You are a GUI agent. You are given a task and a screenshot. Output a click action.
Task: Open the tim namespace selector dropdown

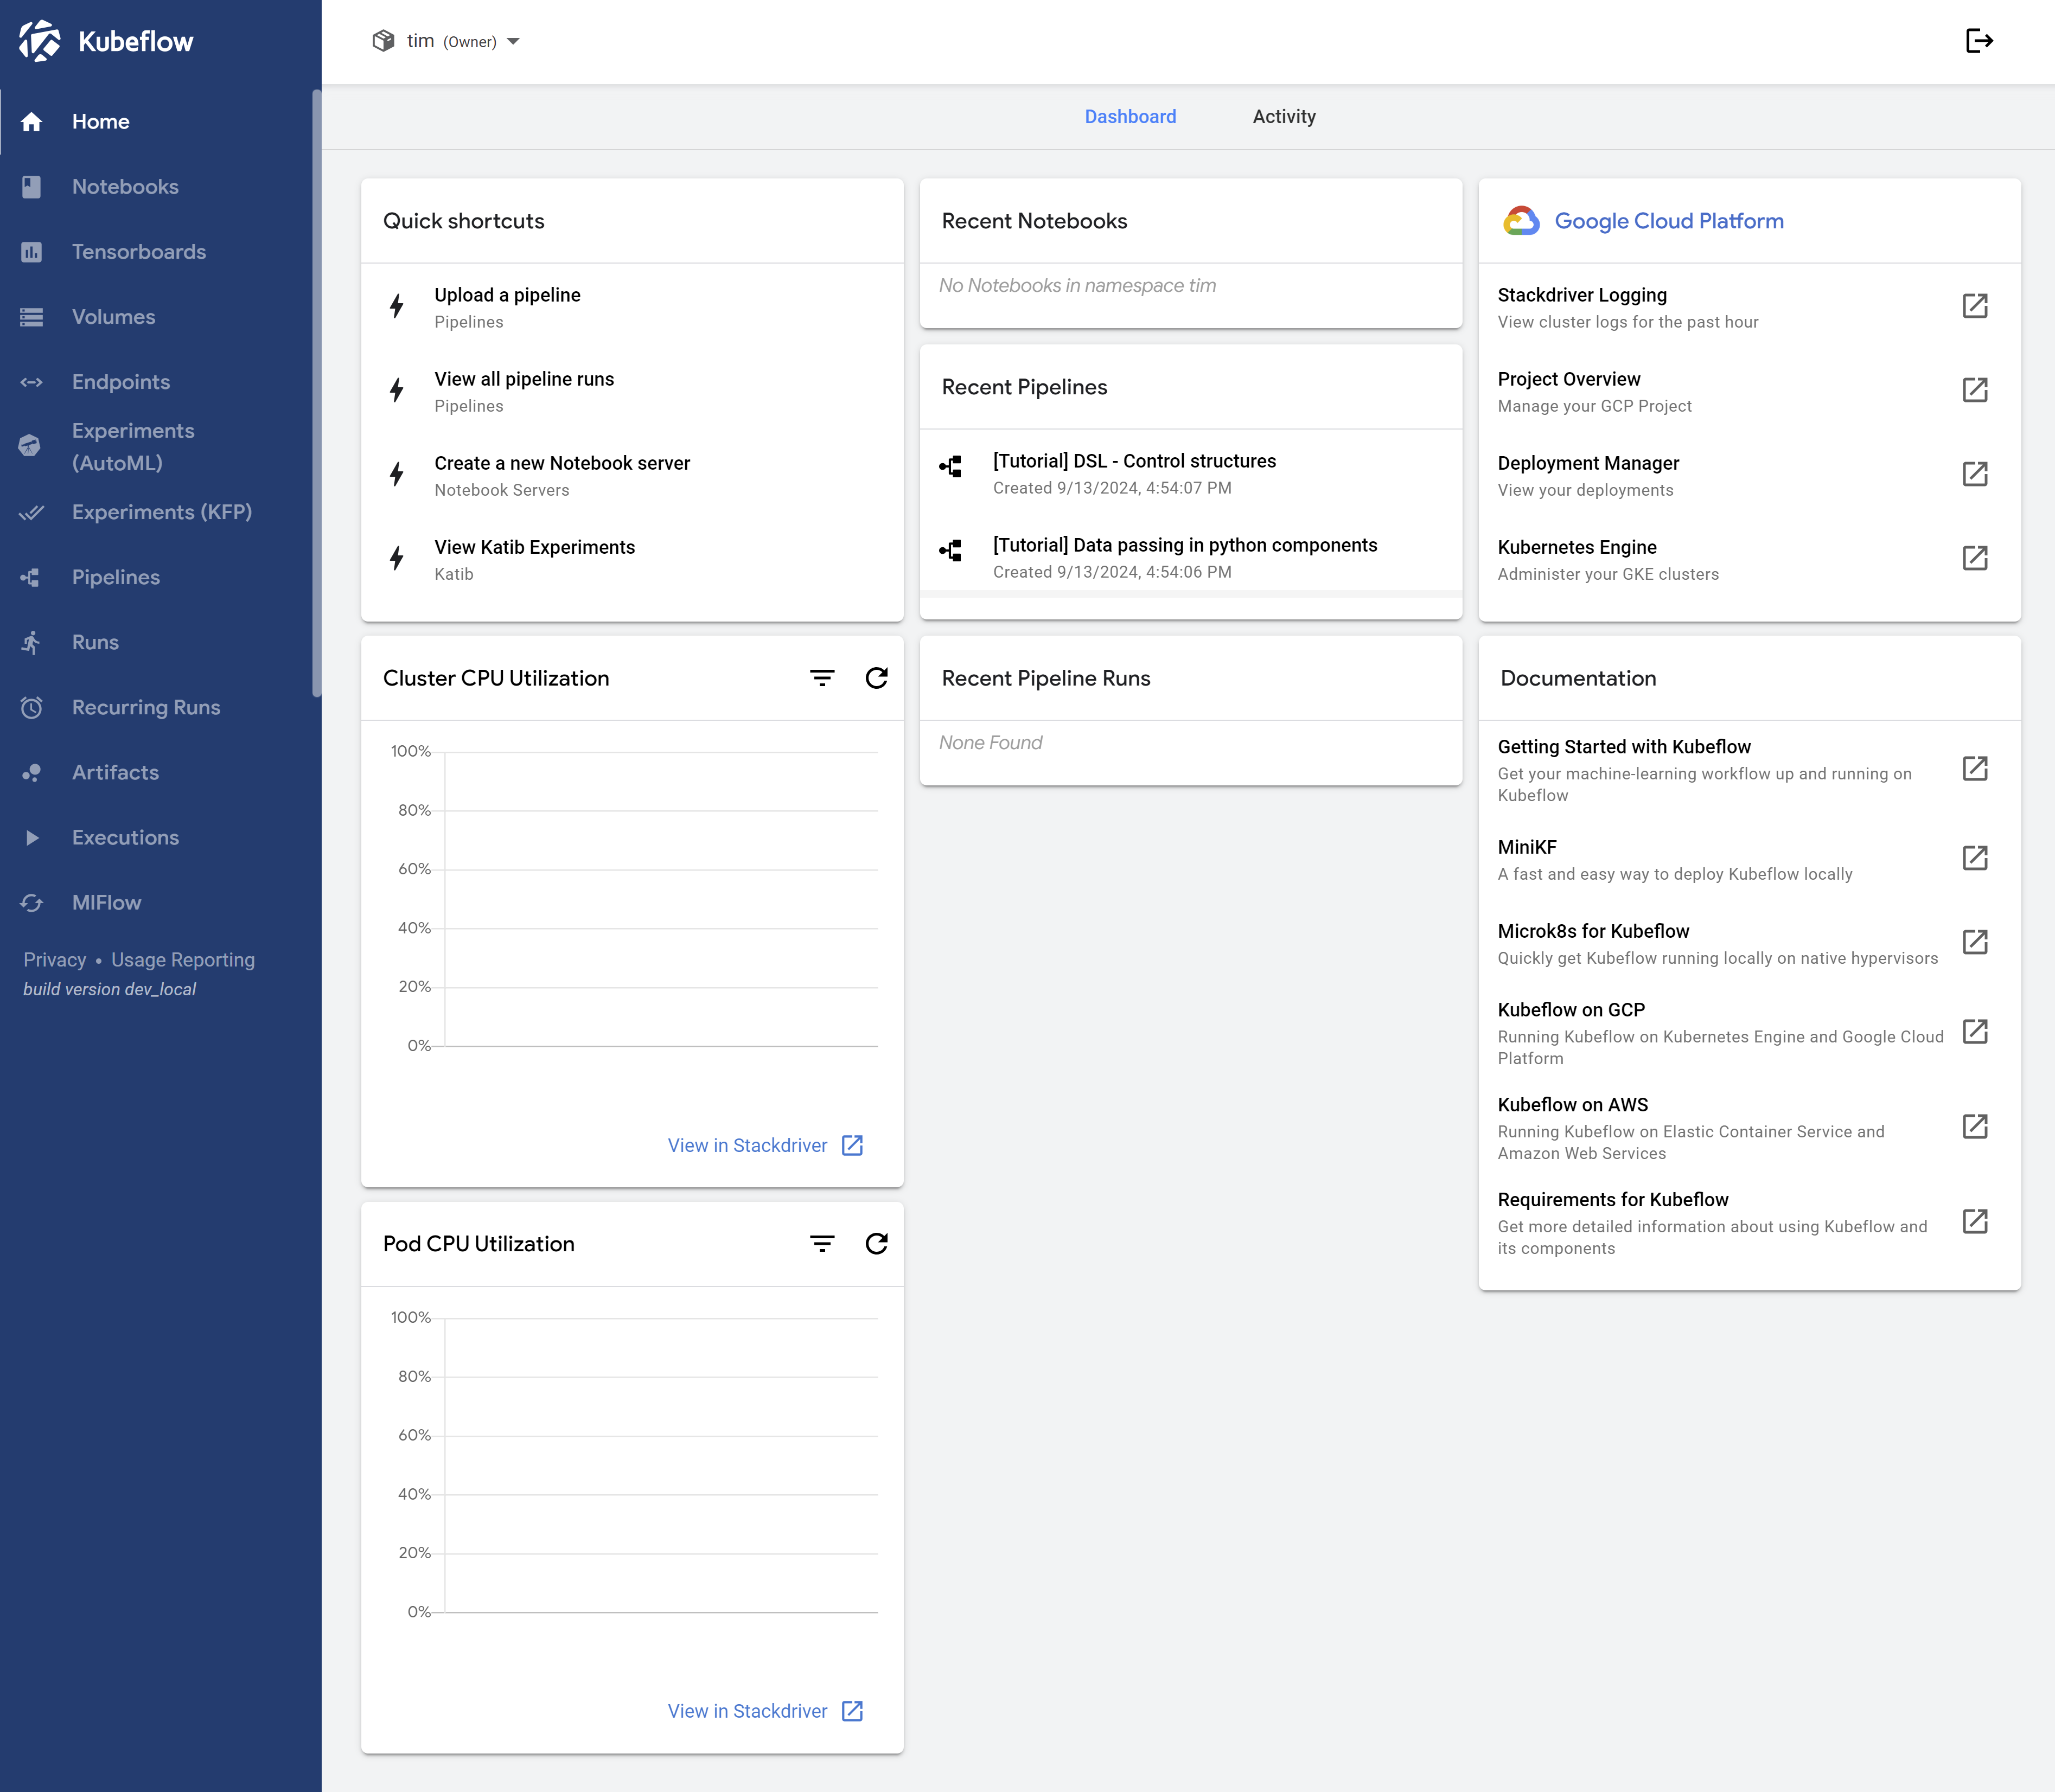[x=446, y=41]
